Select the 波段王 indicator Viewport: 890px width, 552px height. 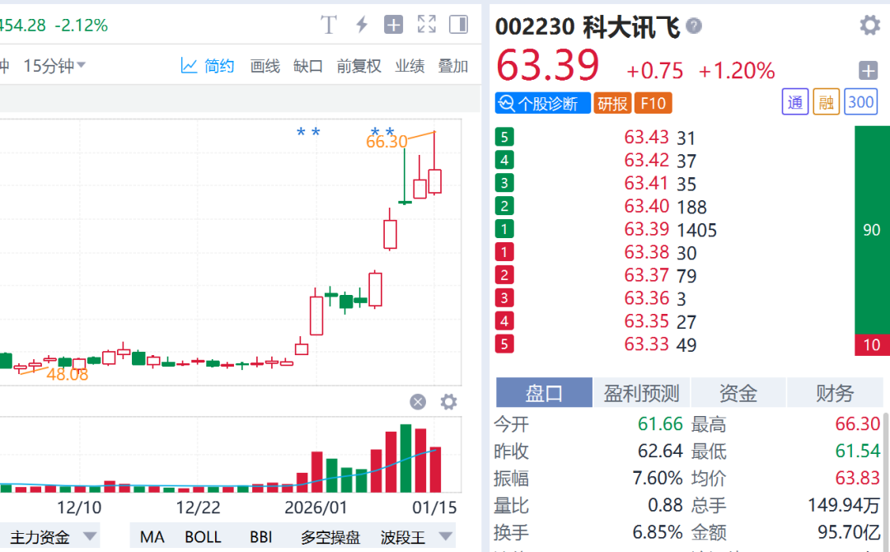402,536
